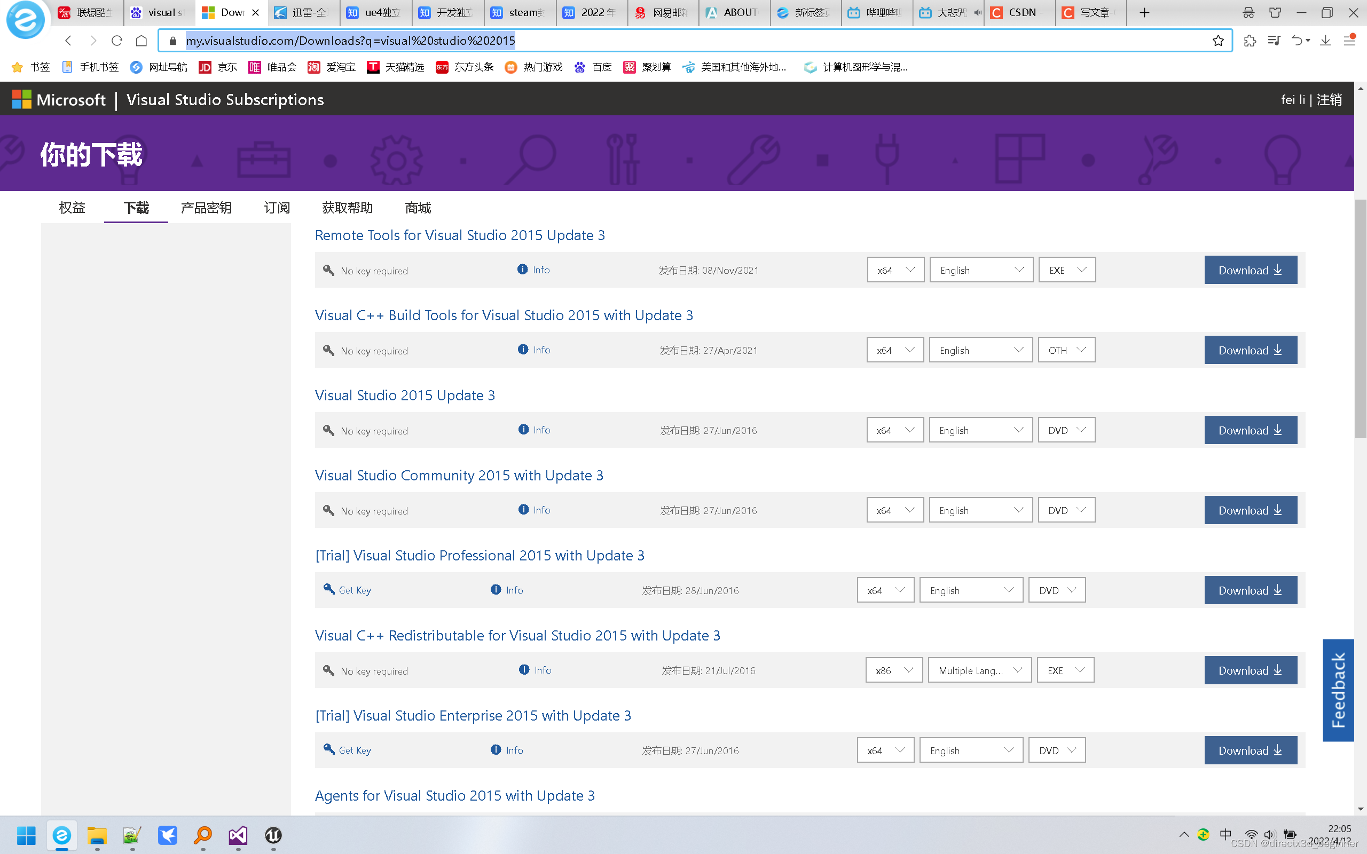
Task: Launch Unreal Engine icon in the taskbar
Action: point(273,835)
